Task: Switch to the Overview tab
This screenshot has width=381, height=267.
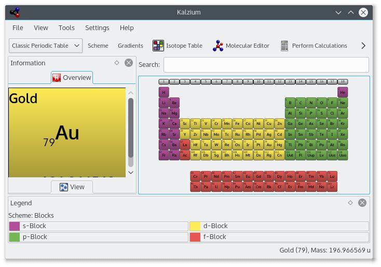Action: pyautogui.click(x=72, y=78)
